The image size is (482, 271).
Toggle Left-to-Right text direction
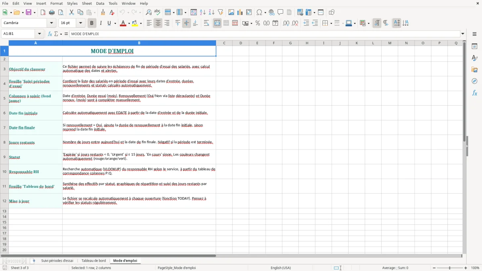click(x=377, y=23)
